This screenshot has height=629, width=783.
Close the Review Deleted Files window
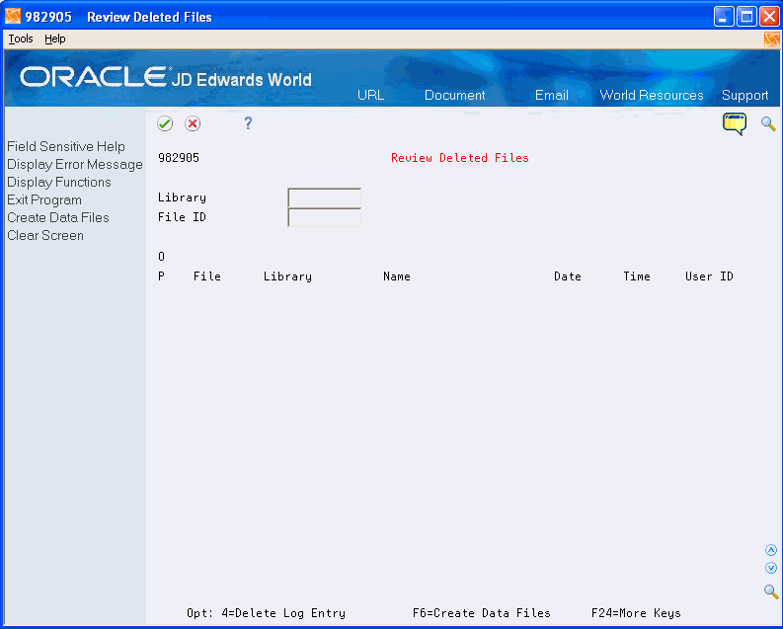point(769,17)
